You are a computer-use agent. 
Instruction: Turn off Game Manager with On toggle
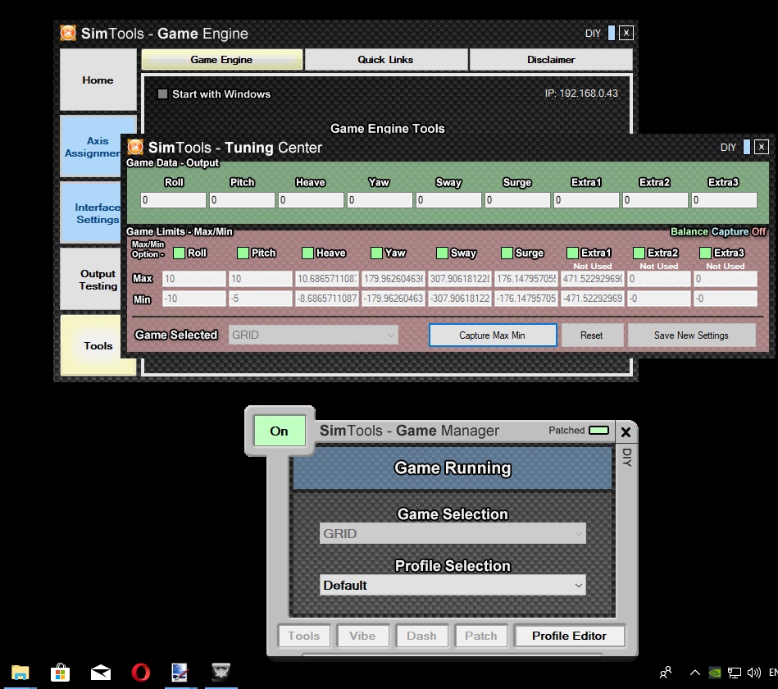pos(279,431)
